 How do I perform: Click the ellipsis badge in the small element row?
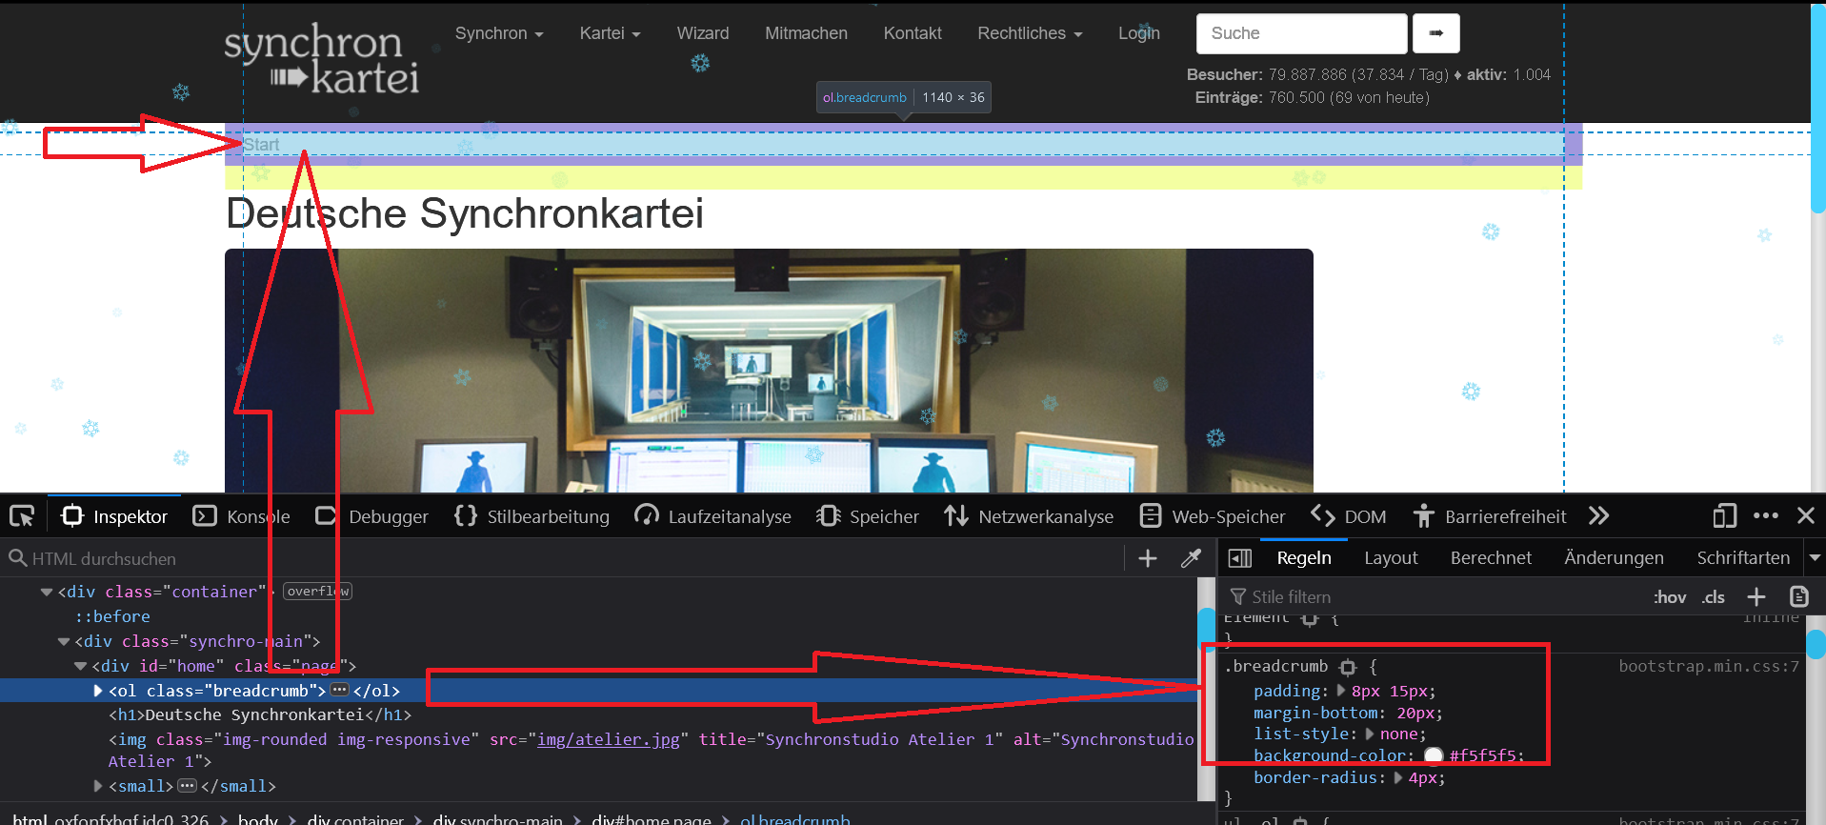click(187, 786)
